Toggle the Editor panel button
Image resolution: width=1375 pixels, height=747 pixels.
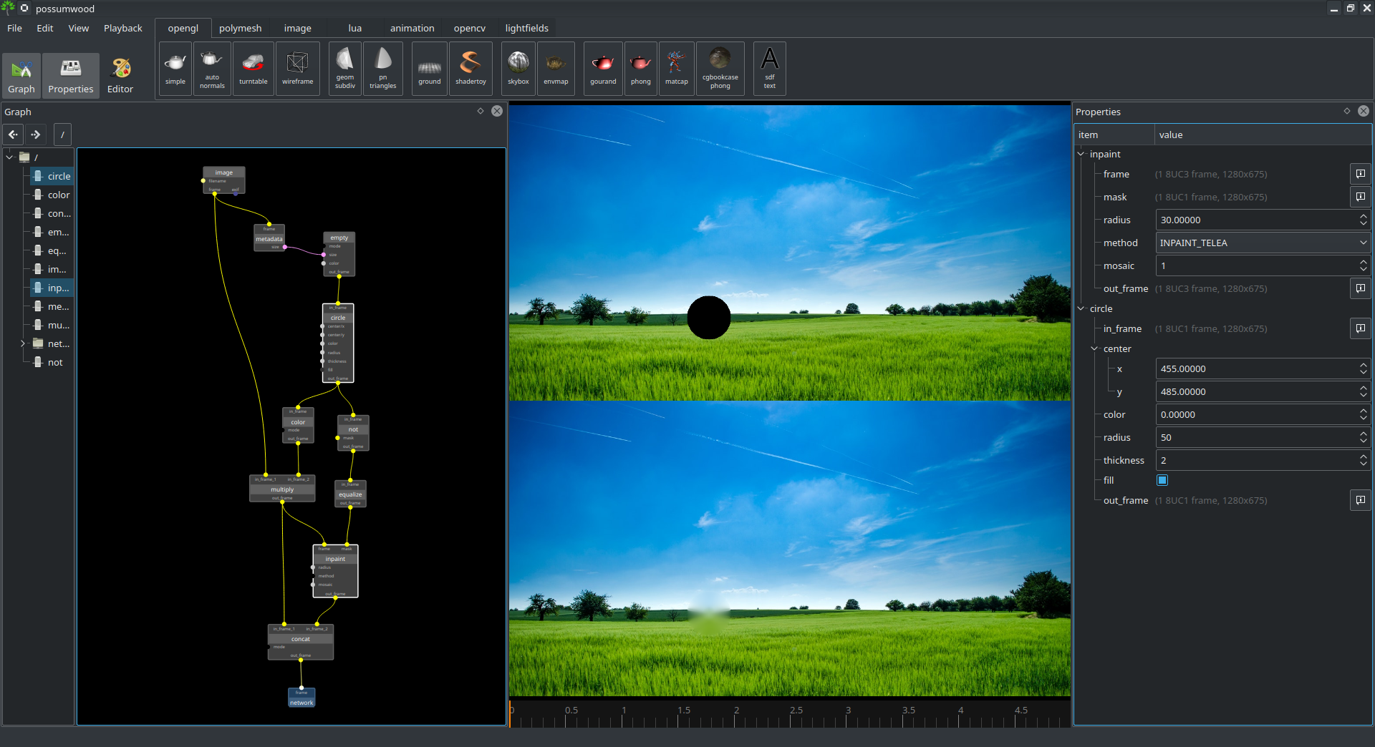click(x=120, y=76)
